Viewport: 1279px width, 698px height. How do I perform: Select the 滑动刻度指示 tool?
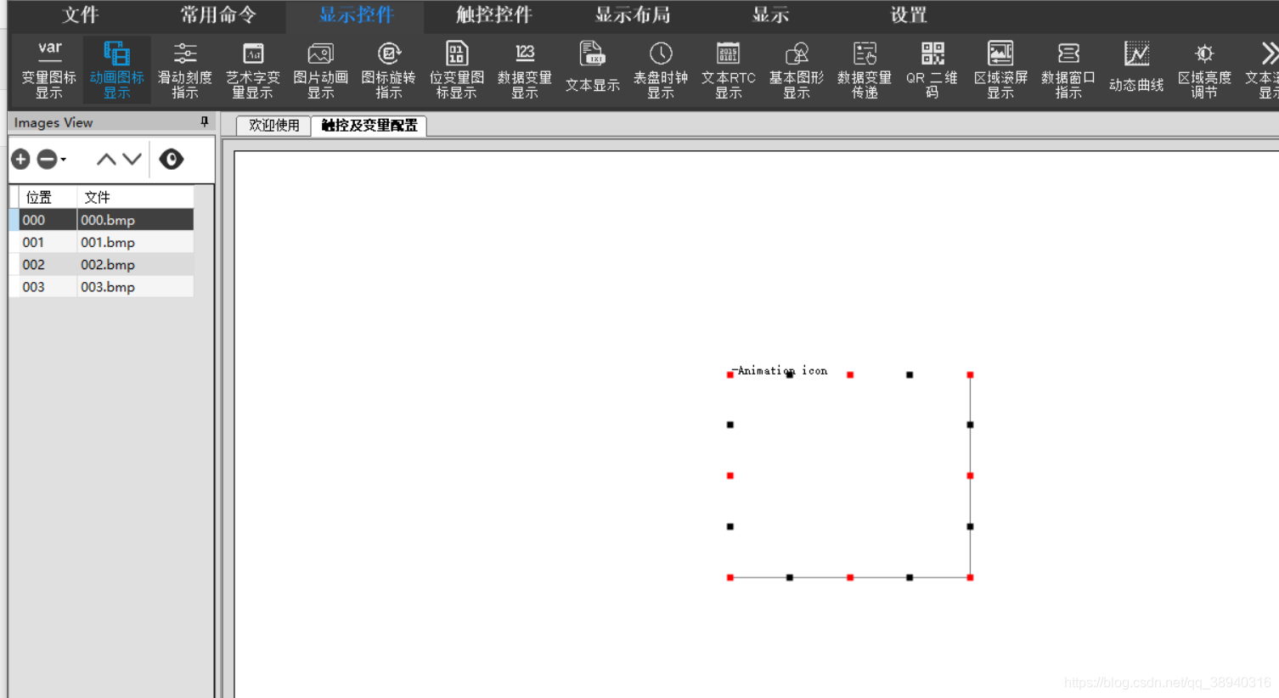click(x=185, y=70)
